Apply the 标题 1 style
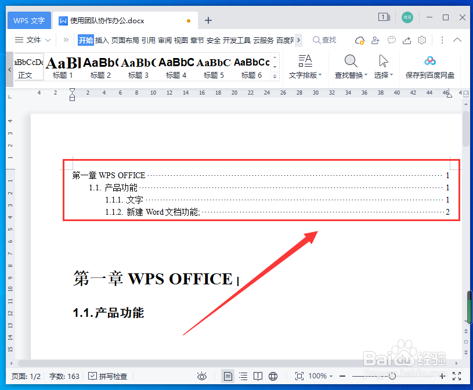 coord(63,67)
